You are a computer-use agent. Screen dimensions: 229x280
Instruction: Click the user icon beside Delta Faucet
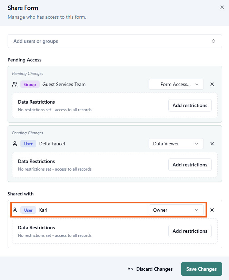point(15,144)
